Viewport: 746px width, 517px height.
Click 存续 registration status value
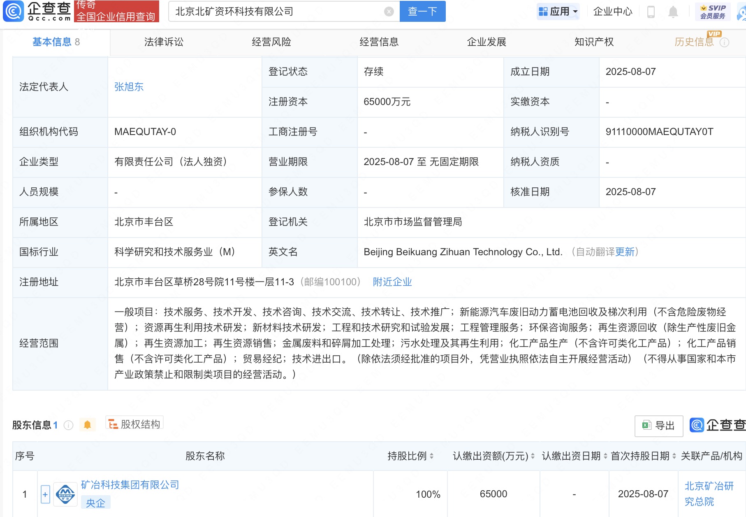(x=373, y=72)
